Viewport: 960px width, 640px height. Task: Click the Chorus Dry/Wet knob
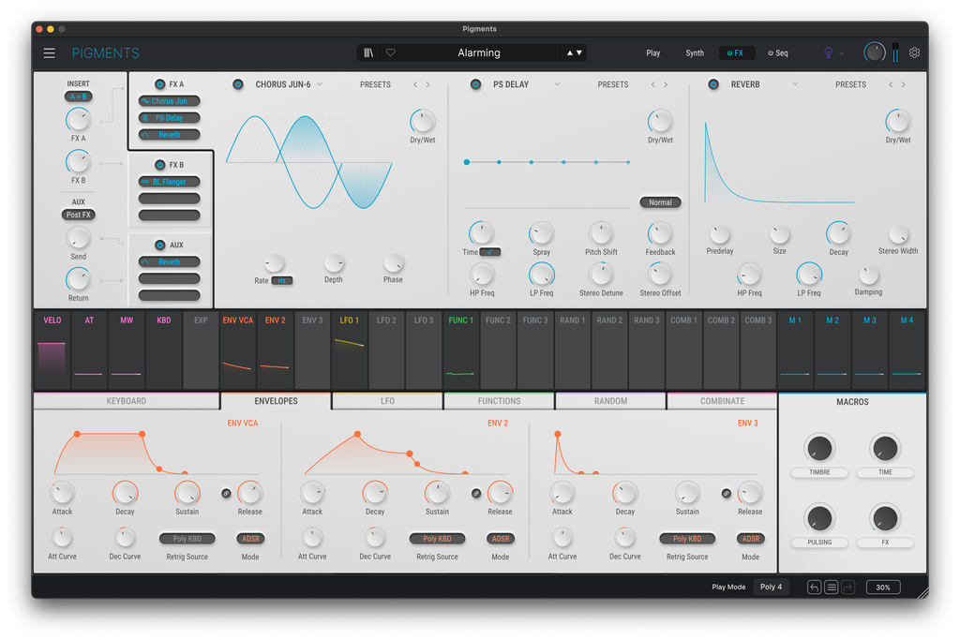pos(423,122)
